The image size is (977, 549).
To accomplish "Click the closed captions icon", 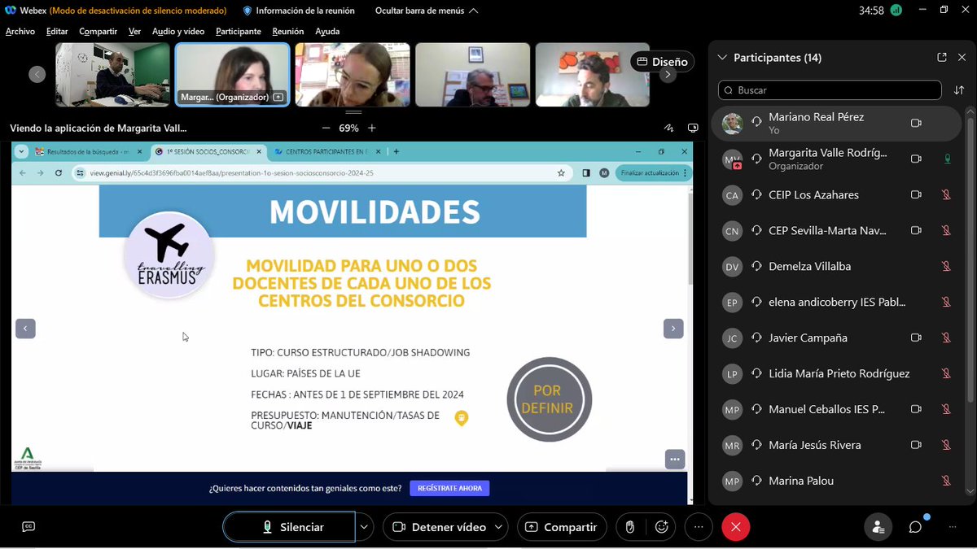I will [28, 527].
